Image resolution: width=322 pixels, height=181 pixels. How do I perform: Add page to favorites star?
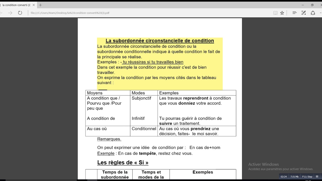click(x=282, y=13)
